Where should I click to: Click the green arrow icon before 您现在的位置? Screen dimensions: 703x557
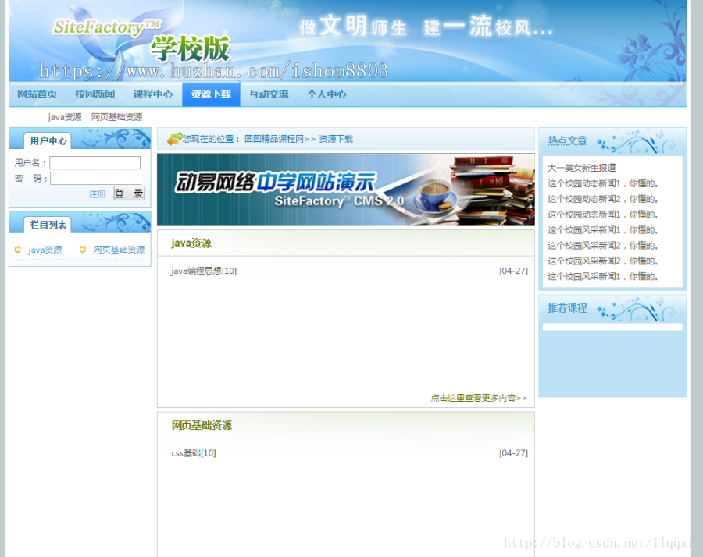point(173,138)
